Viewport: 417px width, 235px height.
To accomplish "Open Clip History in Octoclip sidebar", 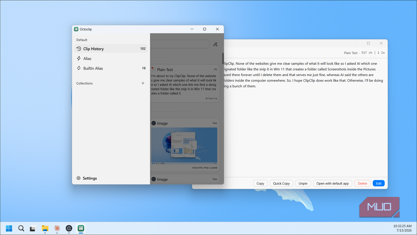I will coord(111,48).
